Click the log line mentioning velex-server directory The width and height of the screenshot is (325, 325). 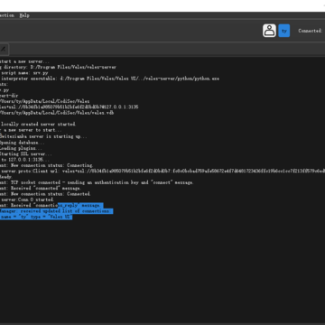tap(58, 67)
